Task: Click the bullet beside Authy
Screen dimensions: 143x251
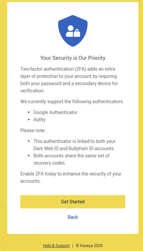Action: pyautogui.click(x=29, y=120)
